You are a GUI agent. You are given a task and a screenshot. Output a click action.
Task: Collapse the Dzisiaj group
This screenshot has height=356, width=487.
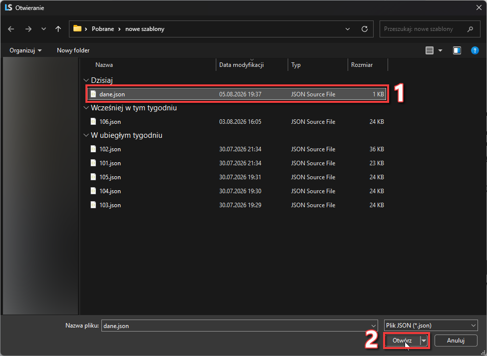[86, 80]
